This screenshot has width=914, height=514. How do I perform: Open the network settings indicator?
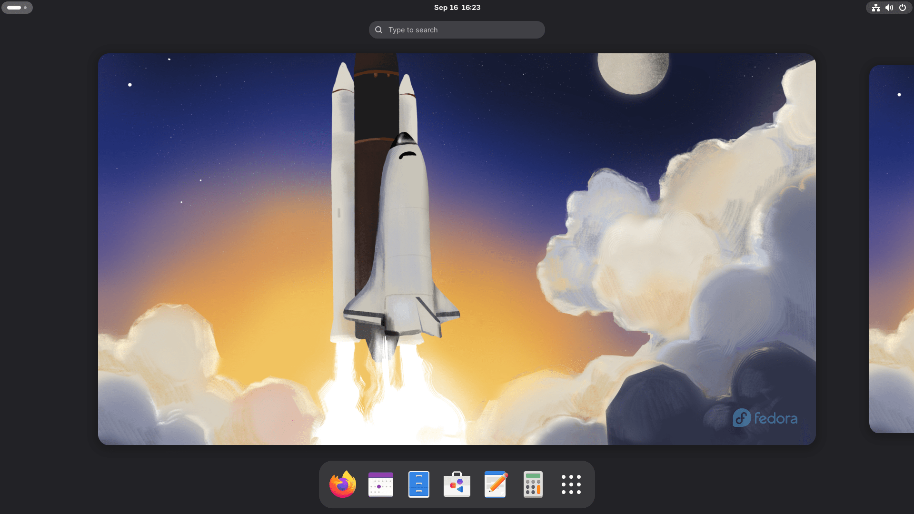coord(876,8)
